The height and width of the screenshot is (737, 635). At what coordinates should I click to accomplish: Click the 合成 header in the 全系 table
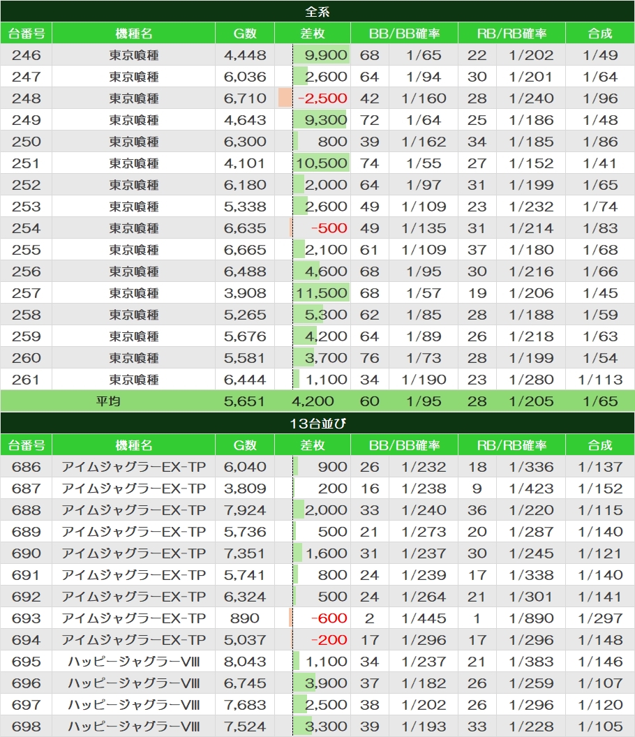599,33
